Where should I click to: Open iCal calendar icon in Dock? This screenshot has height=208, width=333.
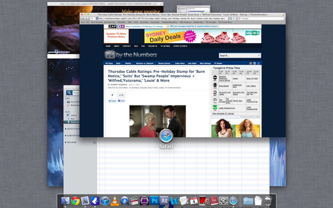(x=194, y=200)
